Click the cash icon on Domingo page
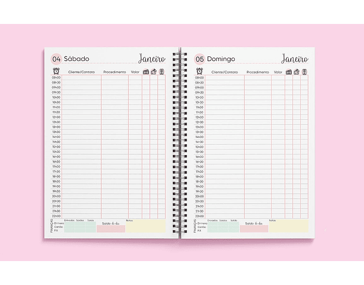 click(x=289, y=72)
